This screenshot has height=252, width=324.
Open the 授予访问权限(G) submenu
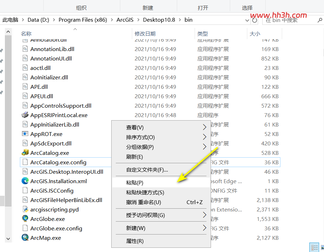[x=161, y=215]
